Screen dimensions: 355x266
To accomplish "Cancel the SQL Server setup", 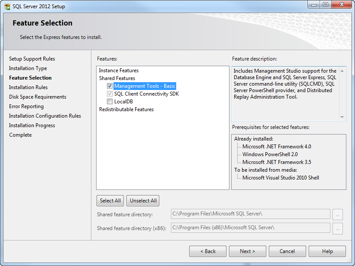I will 287,251.
